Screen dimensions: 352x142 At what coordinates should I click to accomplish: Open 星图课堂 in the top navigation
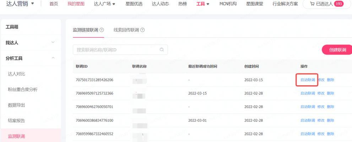[255, 4]
